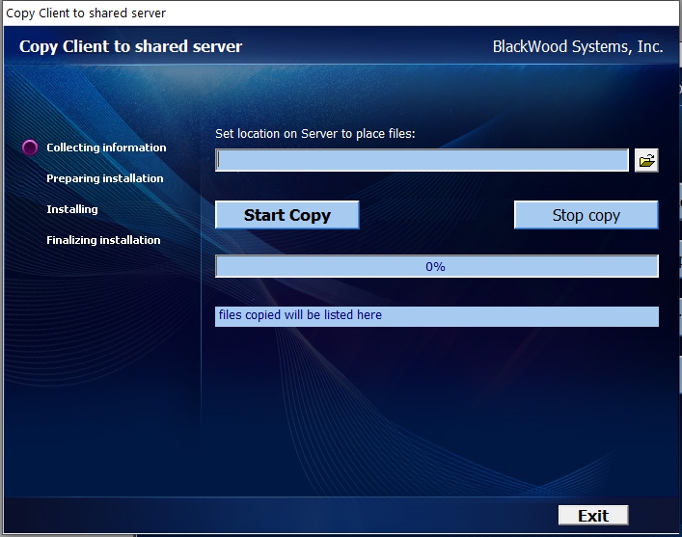This screenshot has height=537, width=682.
Task: Click the empty footer bar left of Exit
Action: 289,516
